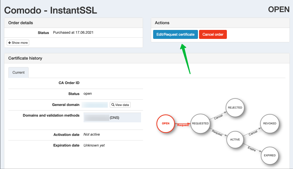Click the Domains and validation methods label
The height and width of the screenshot is (169, 293).
point(51,115)
